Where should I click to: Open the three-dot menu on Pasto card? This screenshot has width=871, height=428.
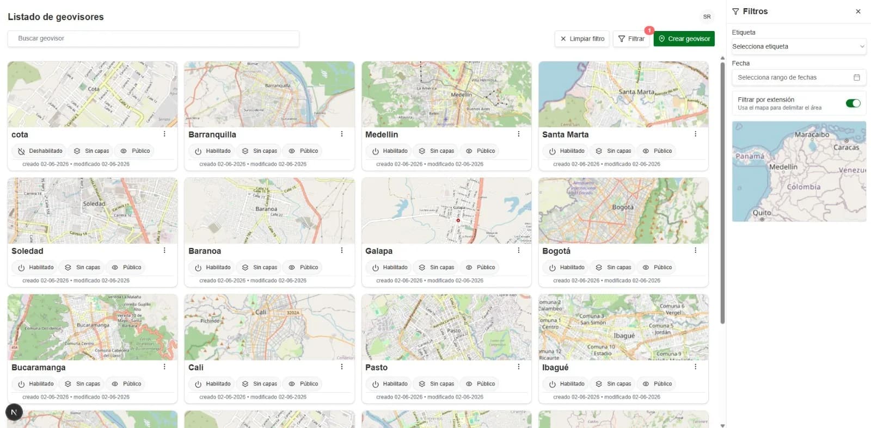[519, 367]
